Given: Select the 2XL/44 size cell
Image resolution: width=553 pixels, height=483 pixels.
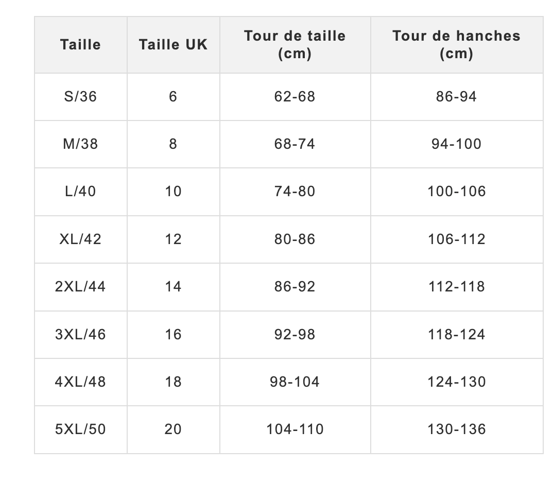Looking at the screenshot, I should 80,287.
